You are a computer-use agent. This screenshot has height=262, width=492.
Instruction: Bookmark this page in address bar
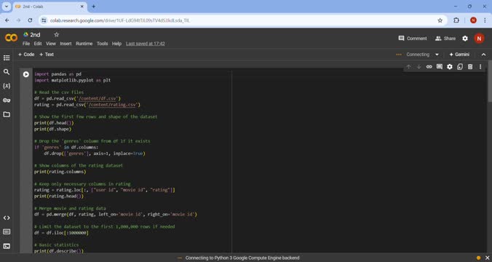pyautogui.click(x=440, y=20)
